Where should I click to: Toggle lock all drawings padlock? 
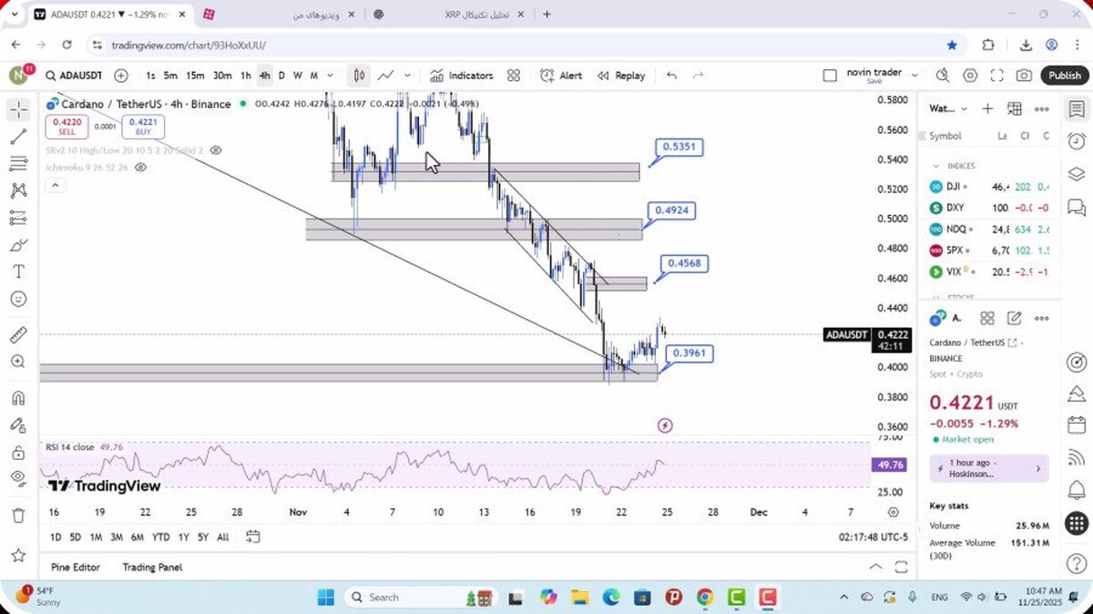tap(18, 452)
